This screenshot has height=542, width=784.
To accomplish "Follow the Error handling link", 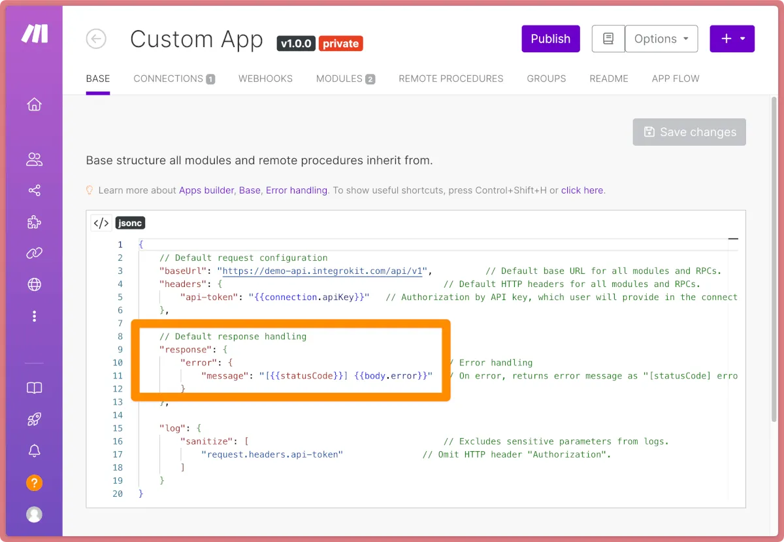I will click(296, 190).
